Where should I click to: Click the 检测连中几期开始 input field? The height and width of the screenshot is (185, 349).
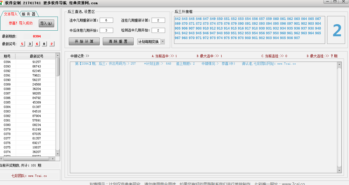(x=159, y=30)
